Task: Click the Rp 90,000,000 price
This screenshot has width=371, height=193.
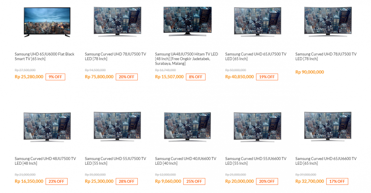Action: (310, 72)
